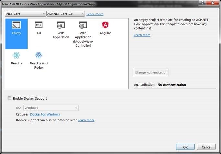Open the OS Windows dropdown
221x154 pixels.
(50, 108)
